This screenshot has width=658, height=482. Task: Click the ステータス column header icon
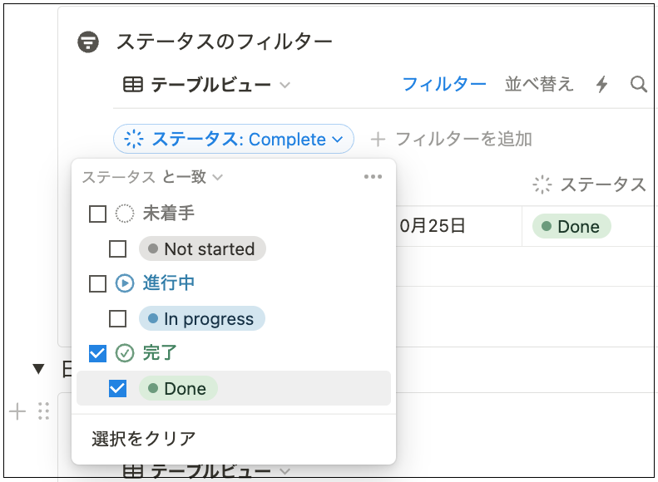coord(542,184)
